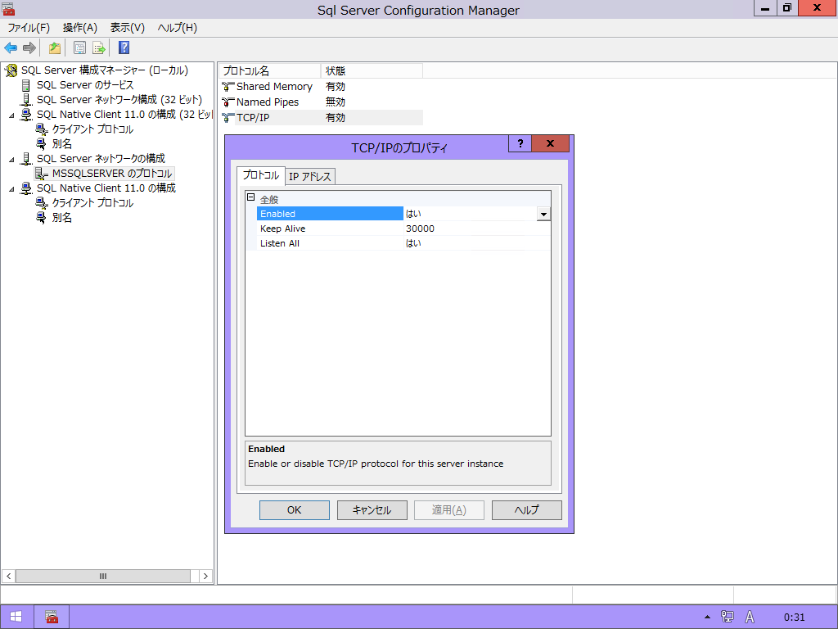Image resolution: width=838 pixels, height=629 pixels.
Task: Click the Keep Alive value field
Action: (x=475, y=229)
